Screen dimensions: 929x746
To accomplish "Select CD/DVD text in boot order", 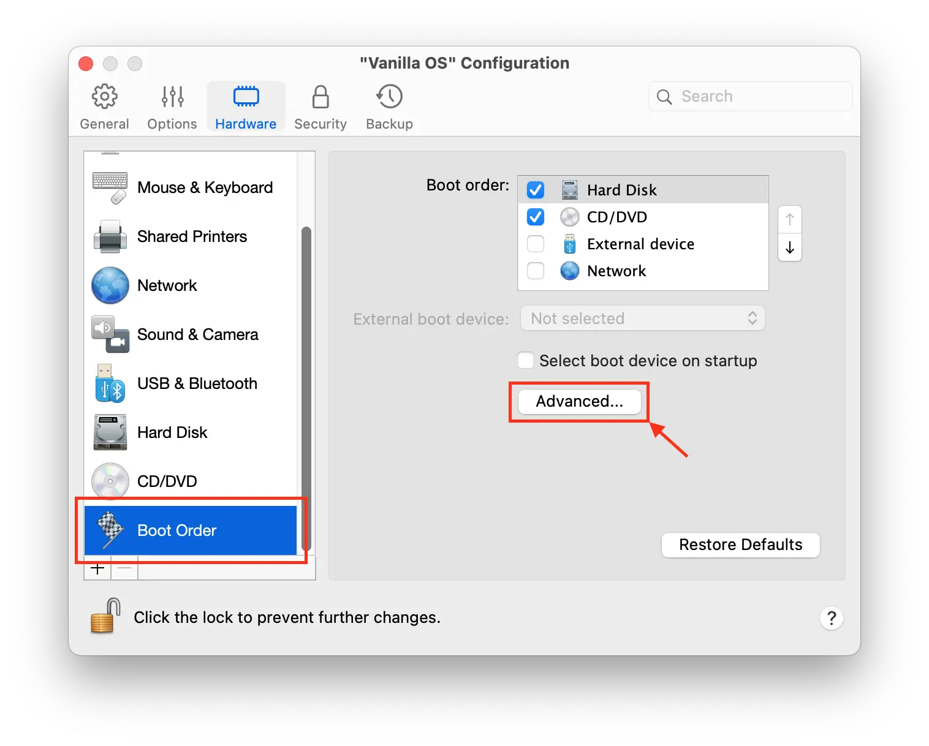I will 617,217.
